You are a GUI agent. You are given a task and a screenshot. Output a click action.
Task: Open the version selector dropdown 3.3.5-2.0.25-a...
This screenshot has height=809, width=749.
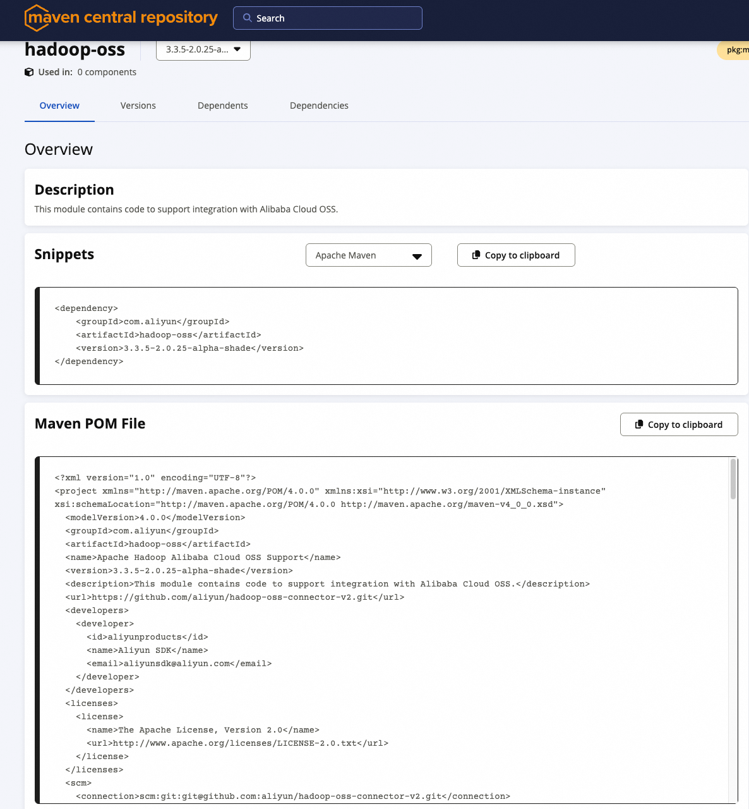(203, 49)
